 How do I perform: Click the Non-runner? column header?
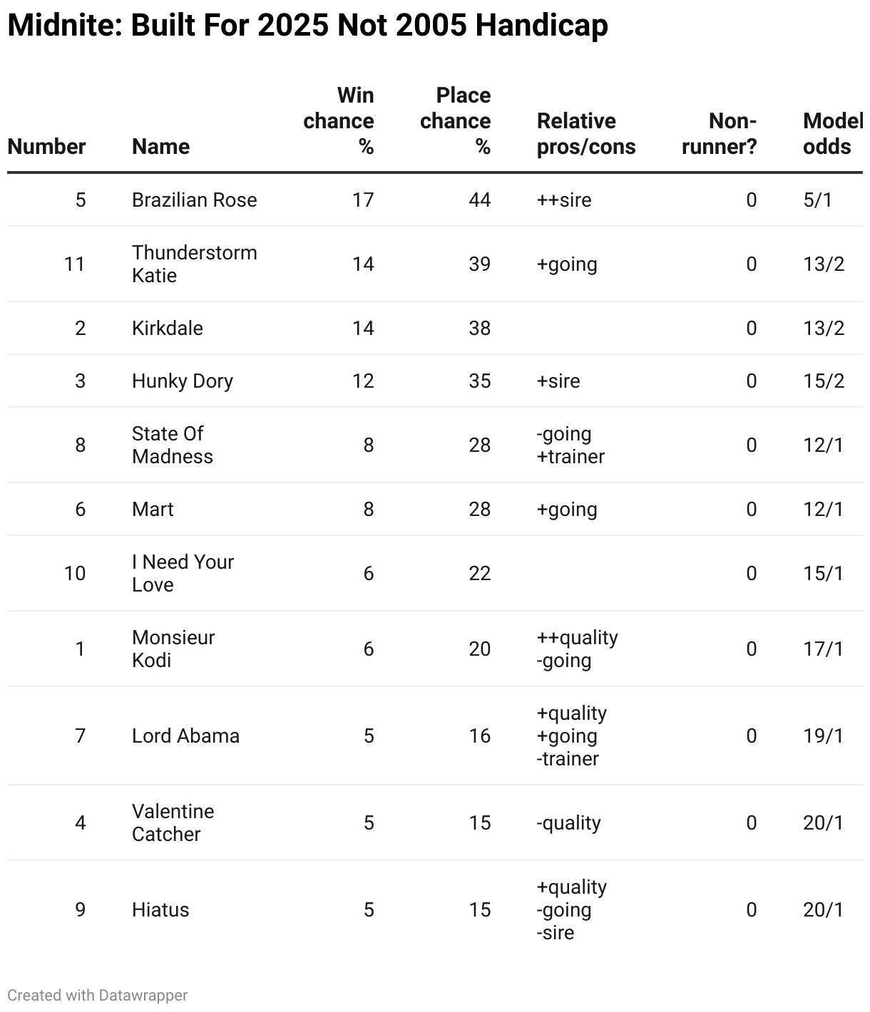click(x=719, y=134)
